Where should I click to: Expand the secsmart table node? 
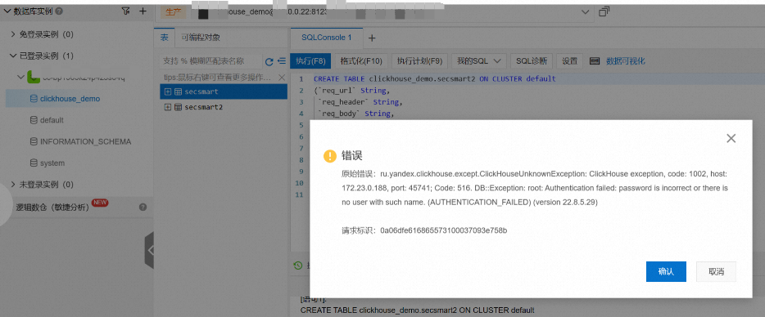click(x=168, y=92)
